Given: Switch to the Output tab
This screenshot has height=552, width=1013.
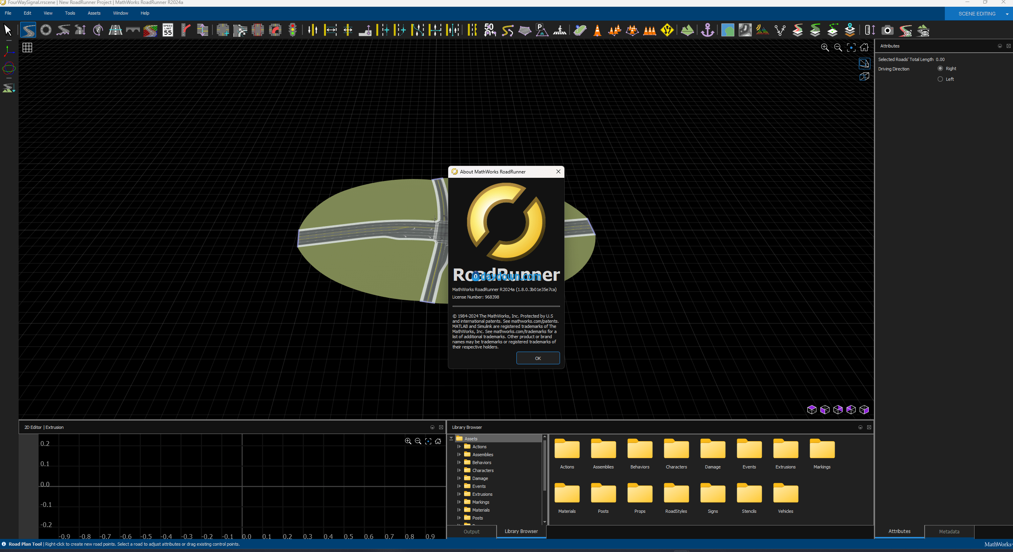Looking at the screenshot, I should pos(472,531).
